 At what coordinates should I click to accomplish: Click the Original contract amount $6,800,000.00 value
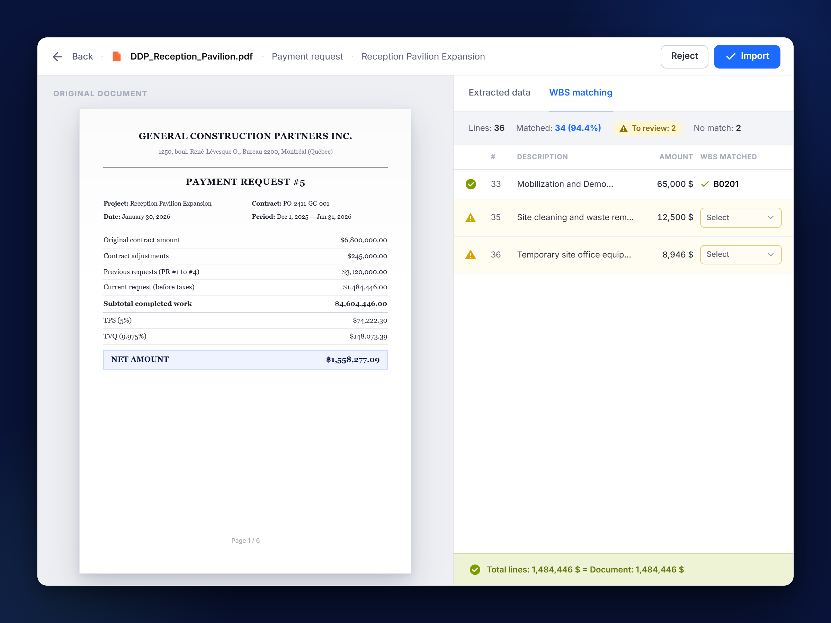363,240
